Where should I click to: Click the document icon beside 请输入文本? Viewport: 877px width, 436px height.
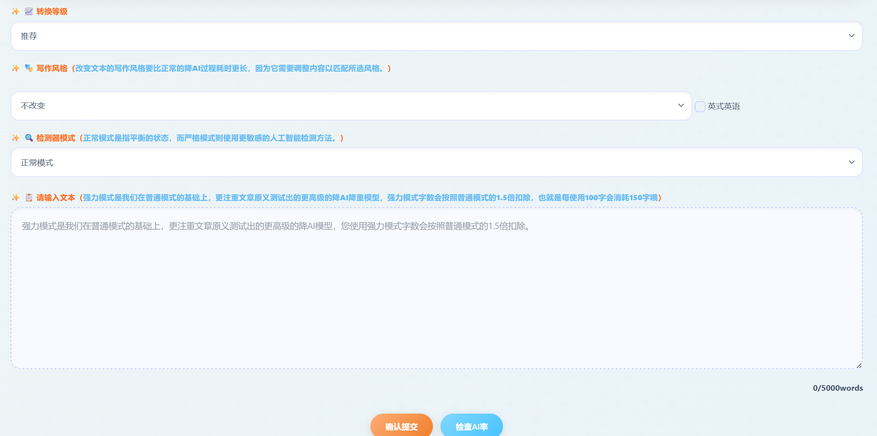pos(28,197)
